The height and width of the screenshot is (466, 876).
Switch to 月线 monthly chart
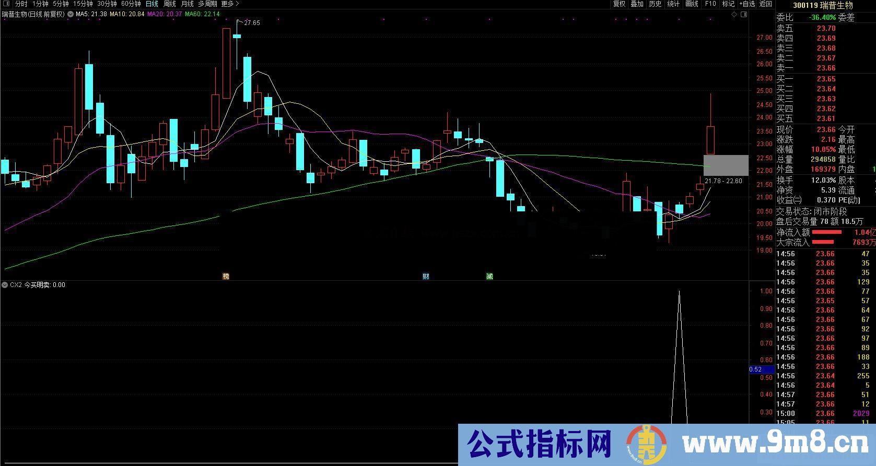coord(187,4)
